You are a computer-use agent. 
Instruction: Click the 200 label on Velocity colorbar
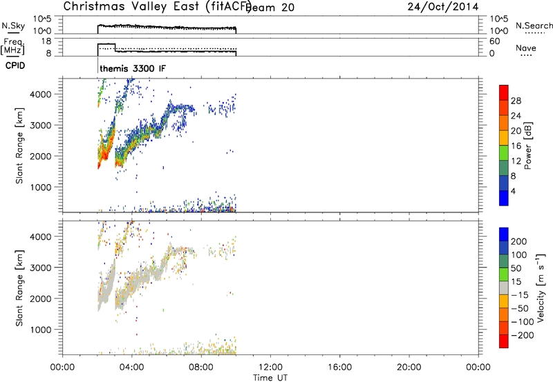click(x=519, y=241)
